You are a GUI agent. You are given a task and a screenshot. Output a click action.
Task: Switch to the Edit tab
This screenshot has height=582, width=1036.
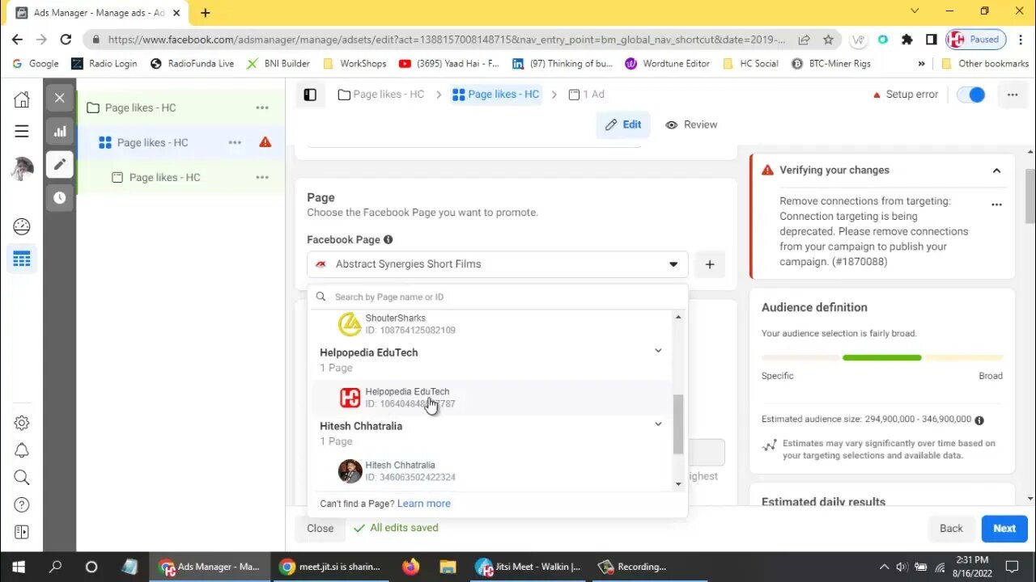tap(623, 124)
